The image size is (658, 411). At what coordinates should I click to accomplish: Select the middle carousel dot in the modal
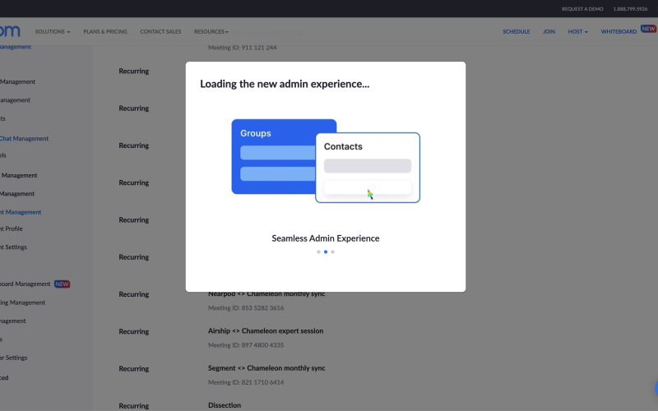pyautogui.click(x=326, y=252)
